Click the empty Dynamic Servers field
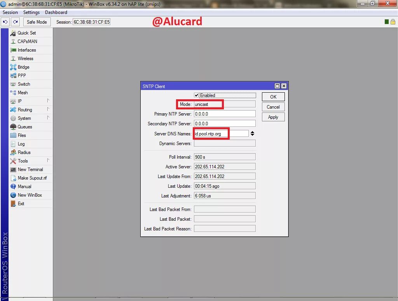This screenshot has width=398, height=301. [x=225, y=143]
